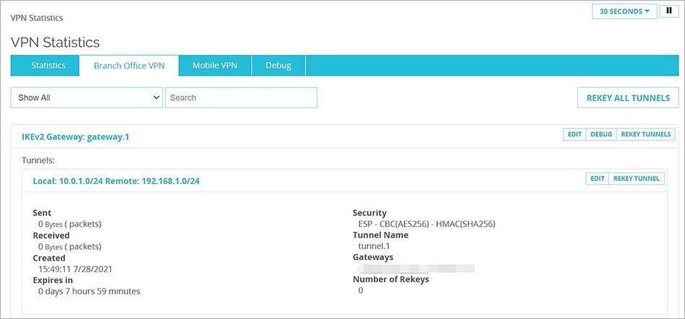Collapse the Local 10.0.1.0/24 tunnel panel
Image resolution: width=685 pixels, height=319 pixels.
click(x=116, y=181)
